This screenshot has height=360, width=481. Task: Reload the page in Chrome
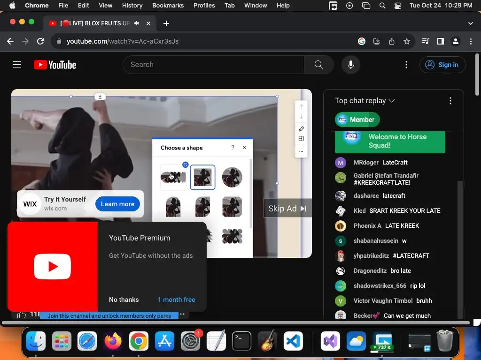(40, 41)
